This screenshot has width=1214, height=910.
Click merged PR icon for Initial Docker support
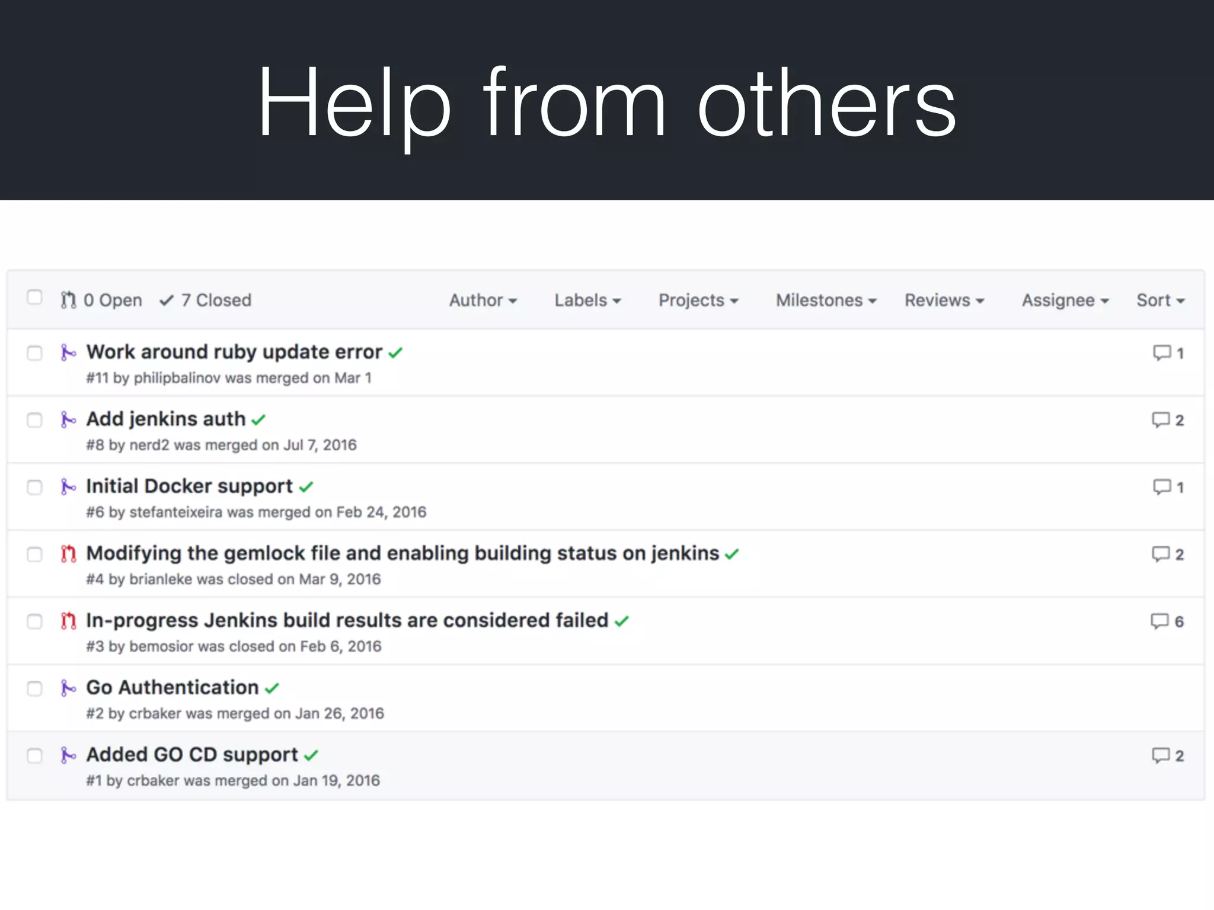68,487
